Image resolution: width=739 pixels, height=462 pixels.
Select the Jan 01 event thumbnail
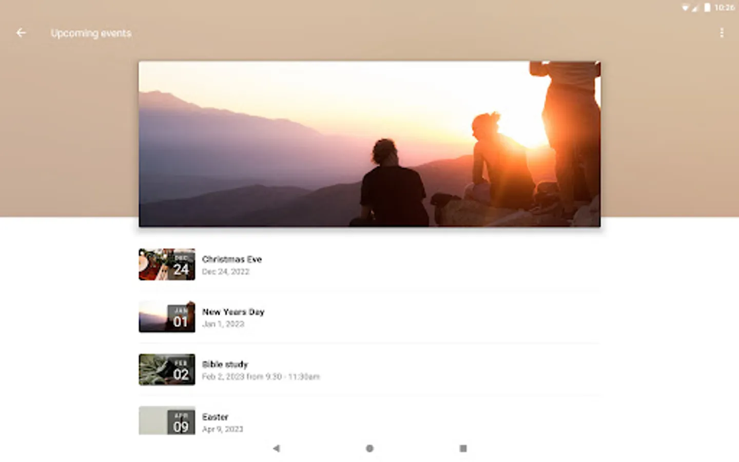point(167,317)
